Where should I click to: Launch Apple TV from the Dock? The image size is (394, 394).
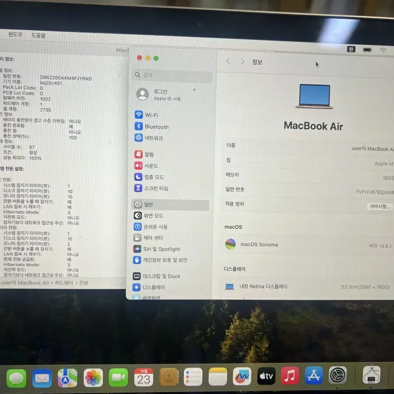(x=266, y=376)
